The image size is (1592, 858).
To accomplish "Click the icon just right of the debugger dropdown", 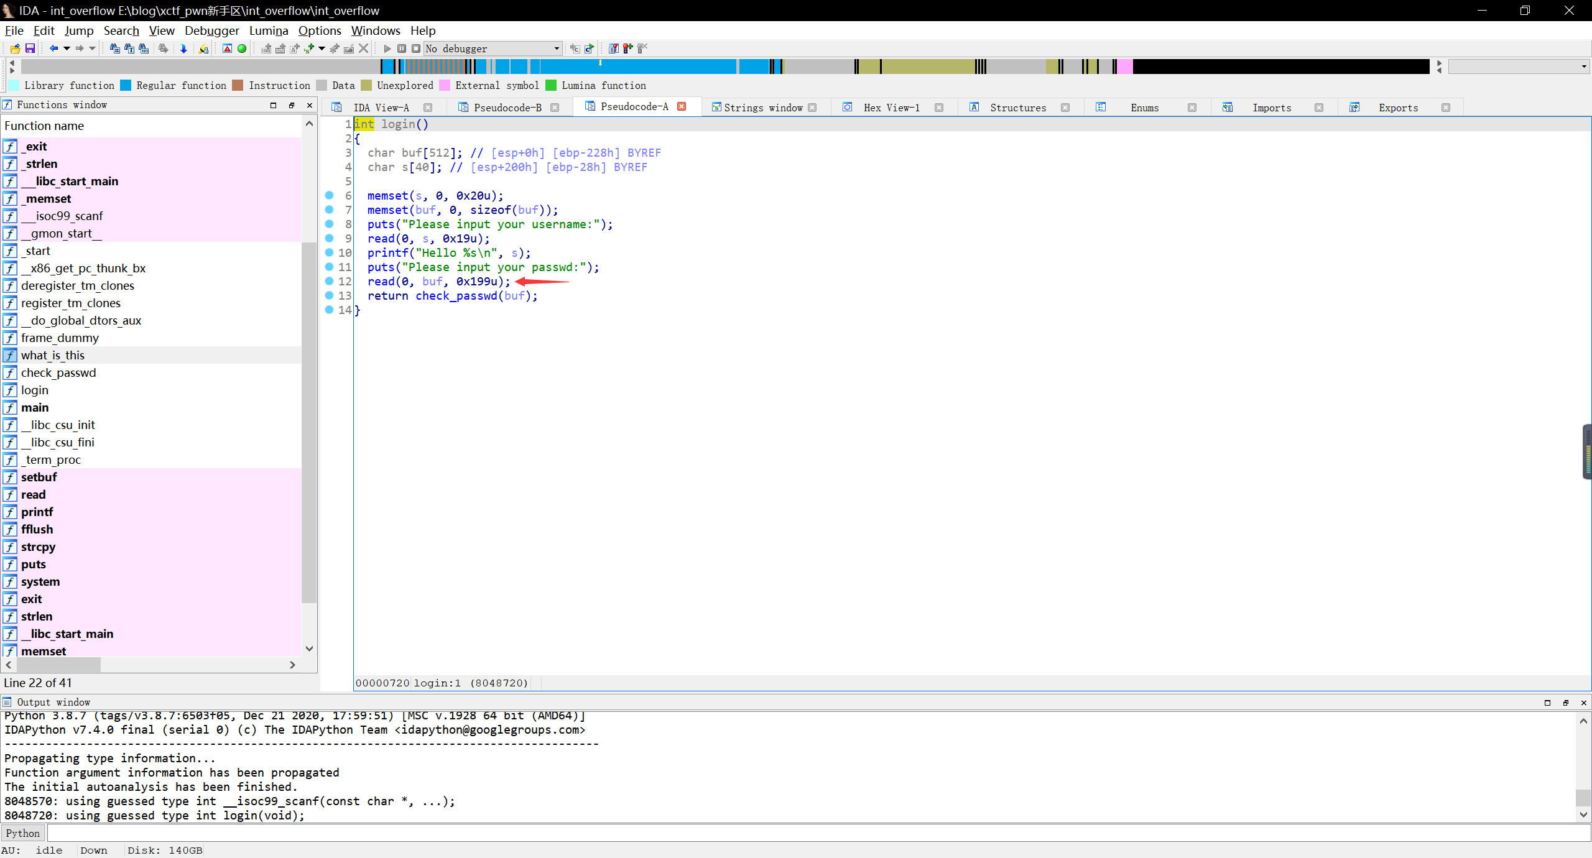I will click(575, 48).
